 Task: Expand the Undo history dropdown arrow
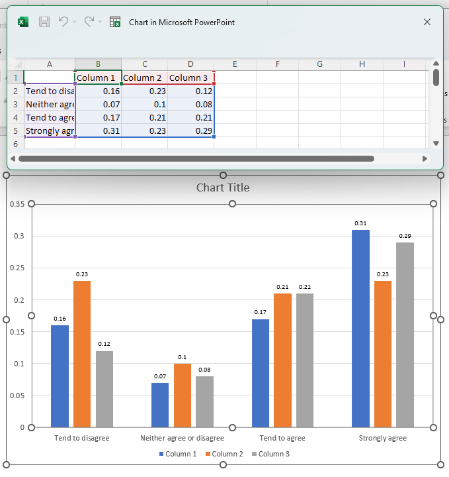[x=75, y=22]
